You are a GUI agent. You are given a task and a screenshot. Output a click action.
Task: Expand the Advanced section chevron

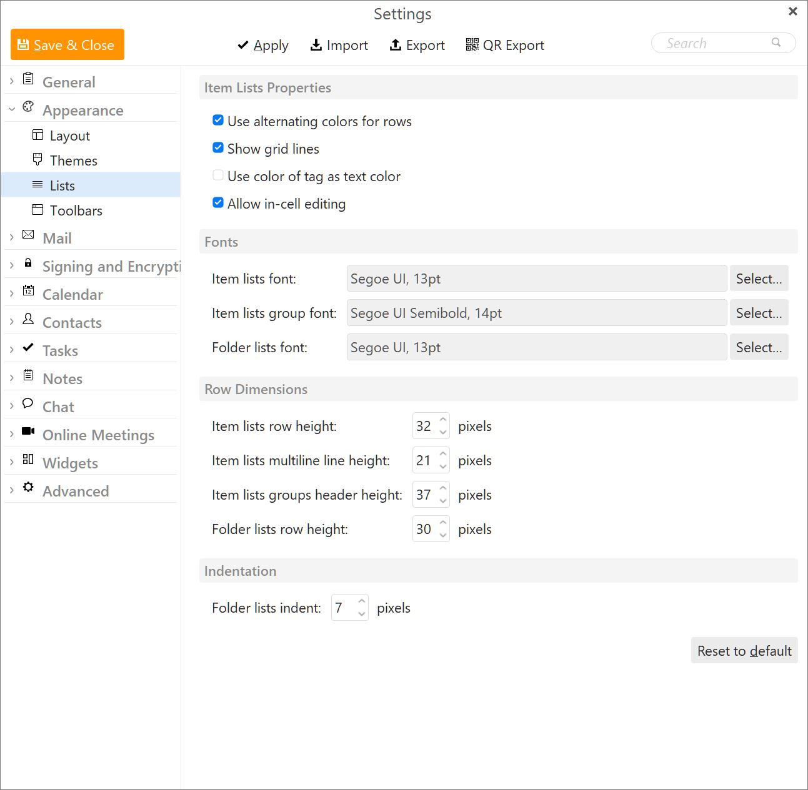tap(11, 490)
